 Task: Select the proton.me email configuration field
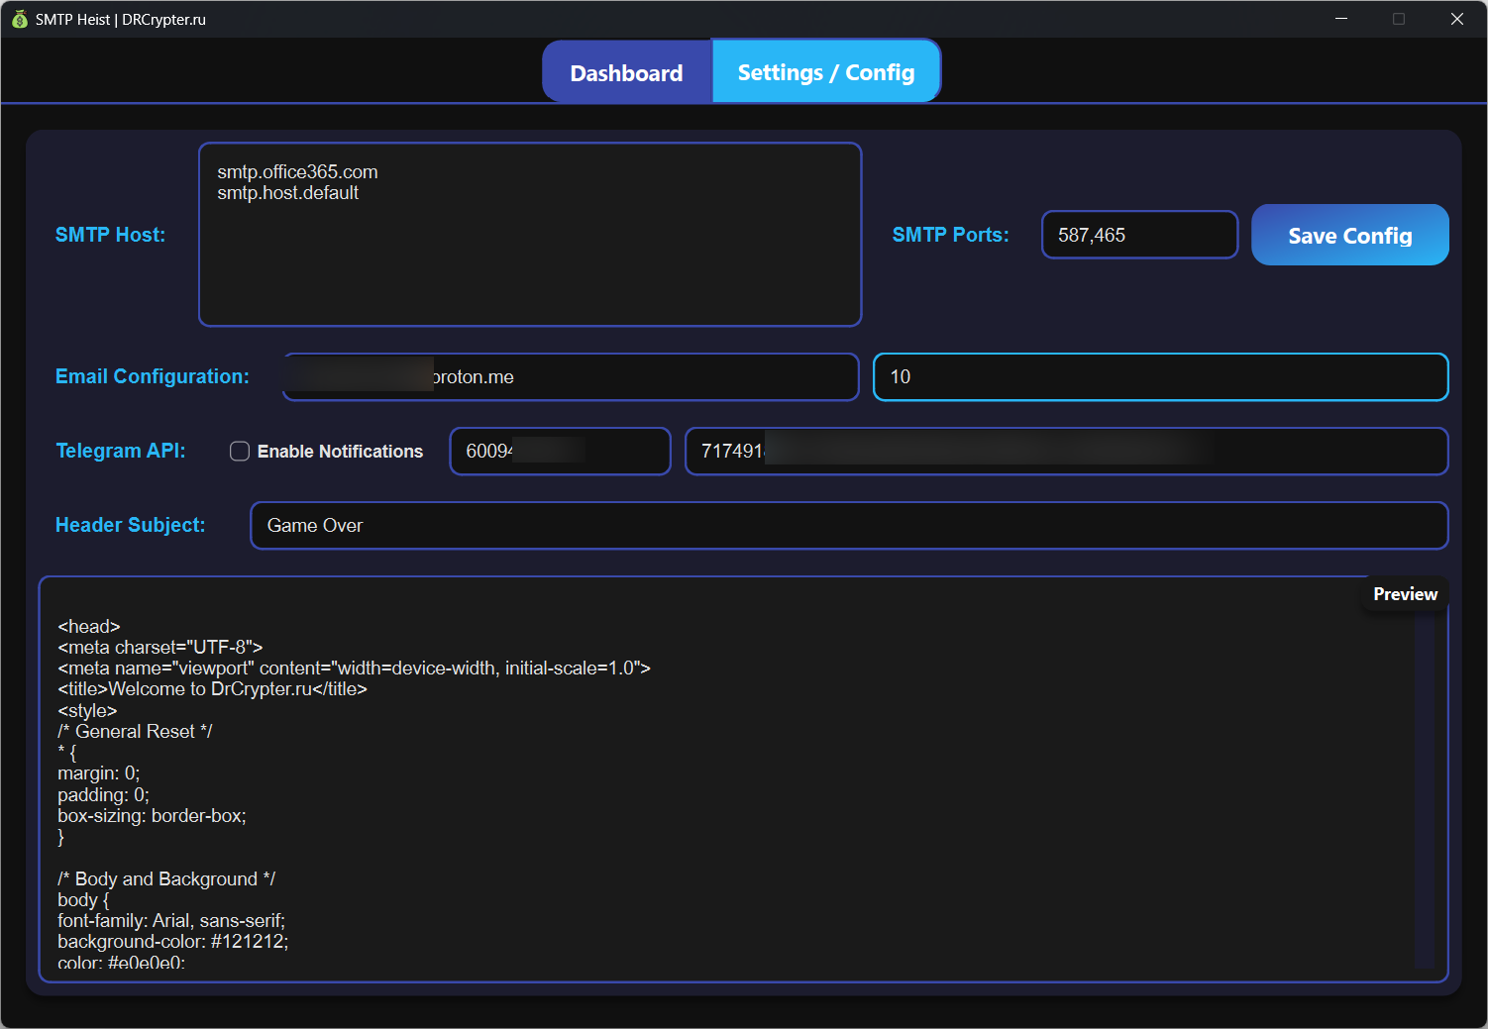(x=570, y=376)
